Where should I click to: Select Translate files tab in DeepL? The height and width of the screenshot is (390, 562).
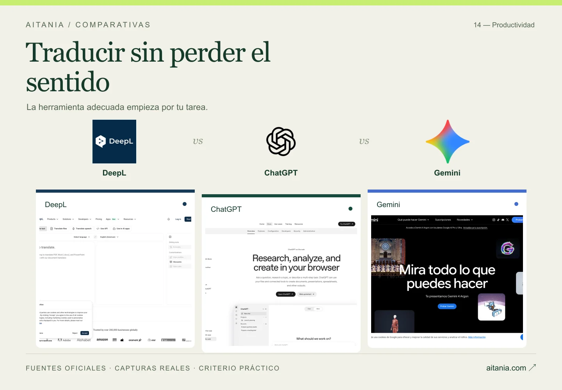pos(59,229)
